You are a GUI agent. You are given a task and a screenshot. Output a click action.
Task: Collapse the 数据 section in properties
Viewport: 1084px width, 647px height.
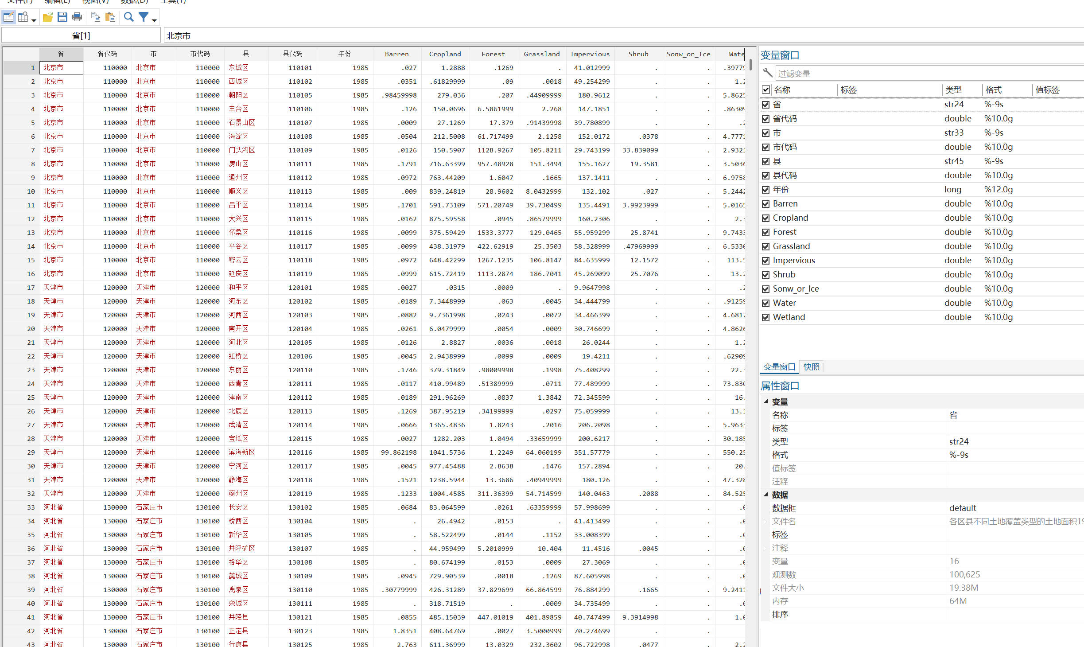[x=765, y=495]
